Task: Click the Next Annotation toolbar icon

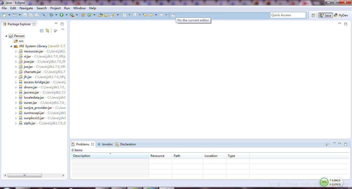Action: coord(124,15)
